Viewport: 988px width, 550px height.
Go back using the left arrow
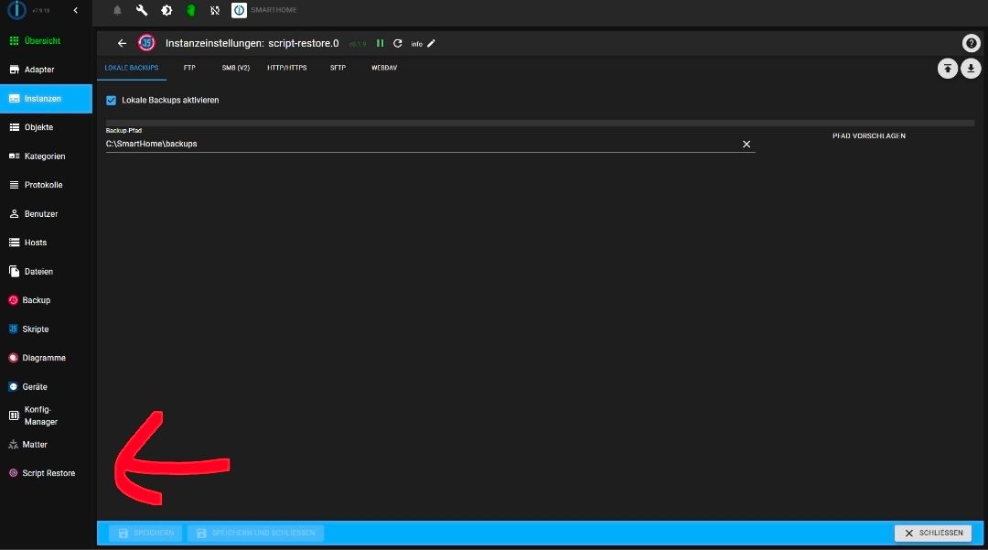122,44
